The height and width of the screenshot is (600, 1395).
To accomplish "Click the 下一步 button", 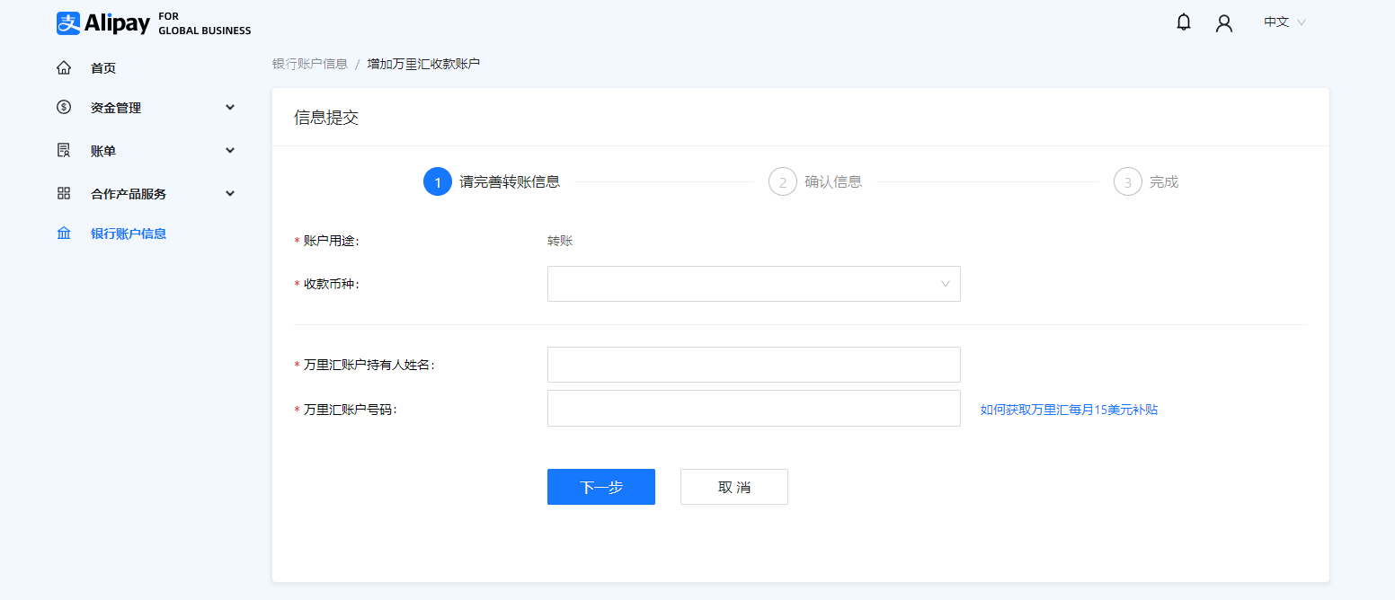I will tap(600, 486).
